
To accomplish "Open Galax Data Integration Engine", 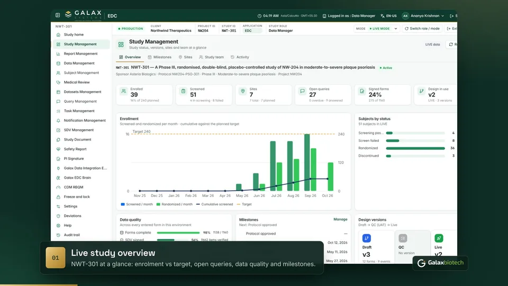I will point(81,168).
